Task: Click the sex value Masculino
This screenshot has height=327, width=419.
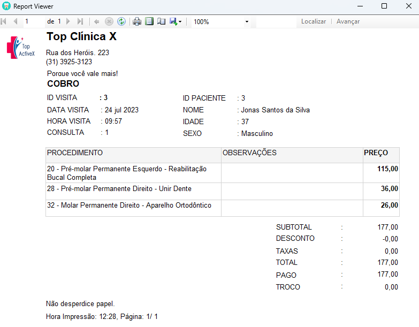Action: point(257,133)
